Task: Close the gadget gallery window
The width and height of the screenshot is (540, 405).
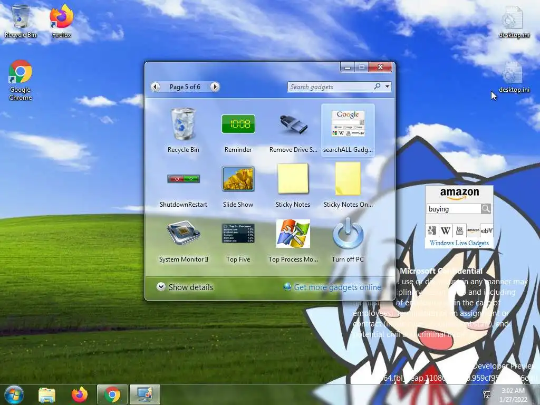Action: pyautogui.click(x=380, y=67)
